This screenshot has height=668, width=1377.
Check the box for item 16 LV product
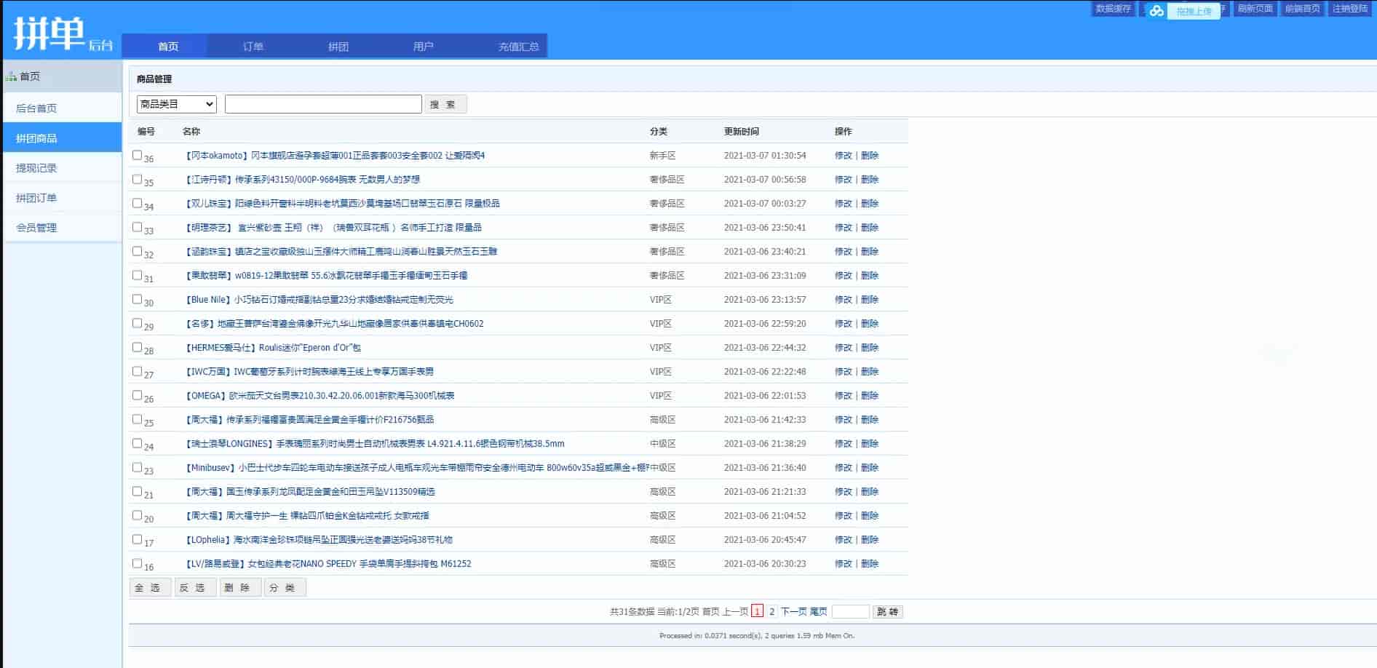(x=137, y=563)
